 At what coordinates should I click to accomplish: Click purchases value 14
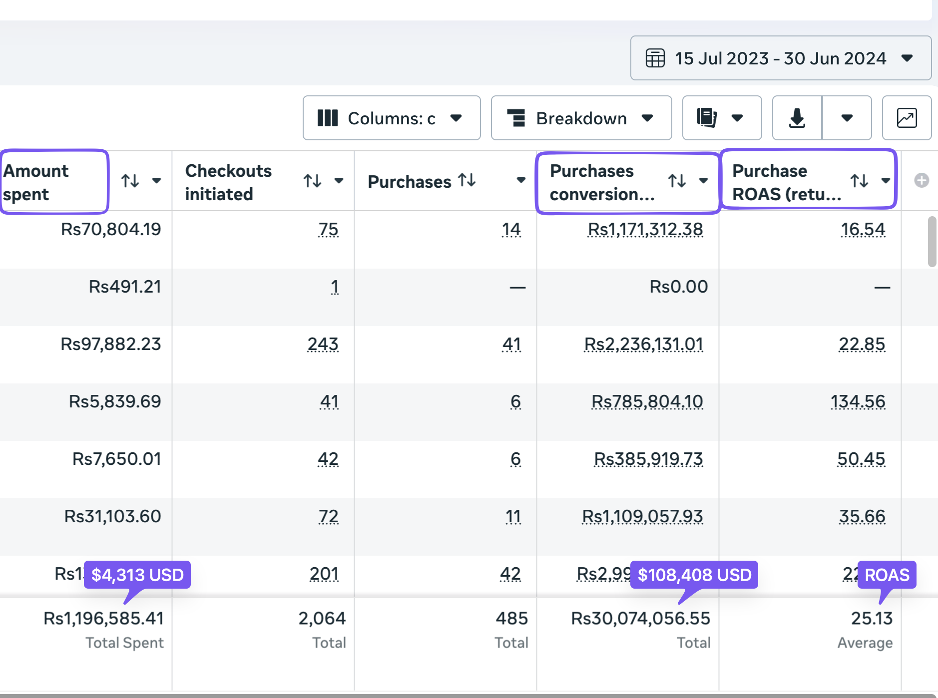point(511,229)
